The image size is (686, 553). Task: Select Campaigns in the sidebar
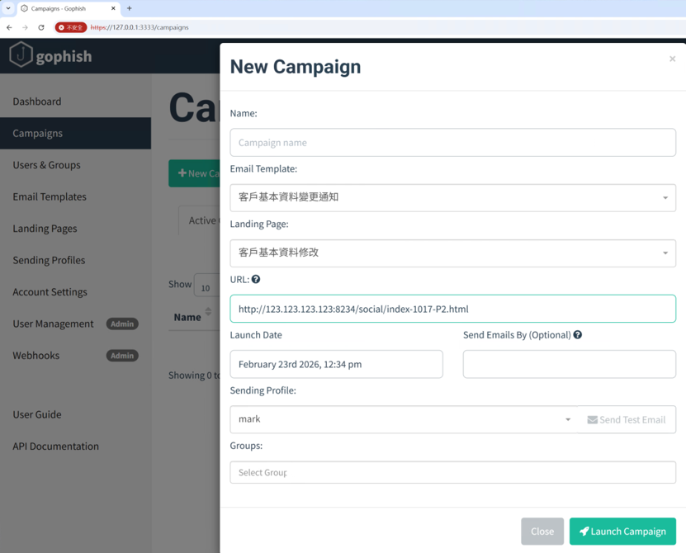coord(75,133)
